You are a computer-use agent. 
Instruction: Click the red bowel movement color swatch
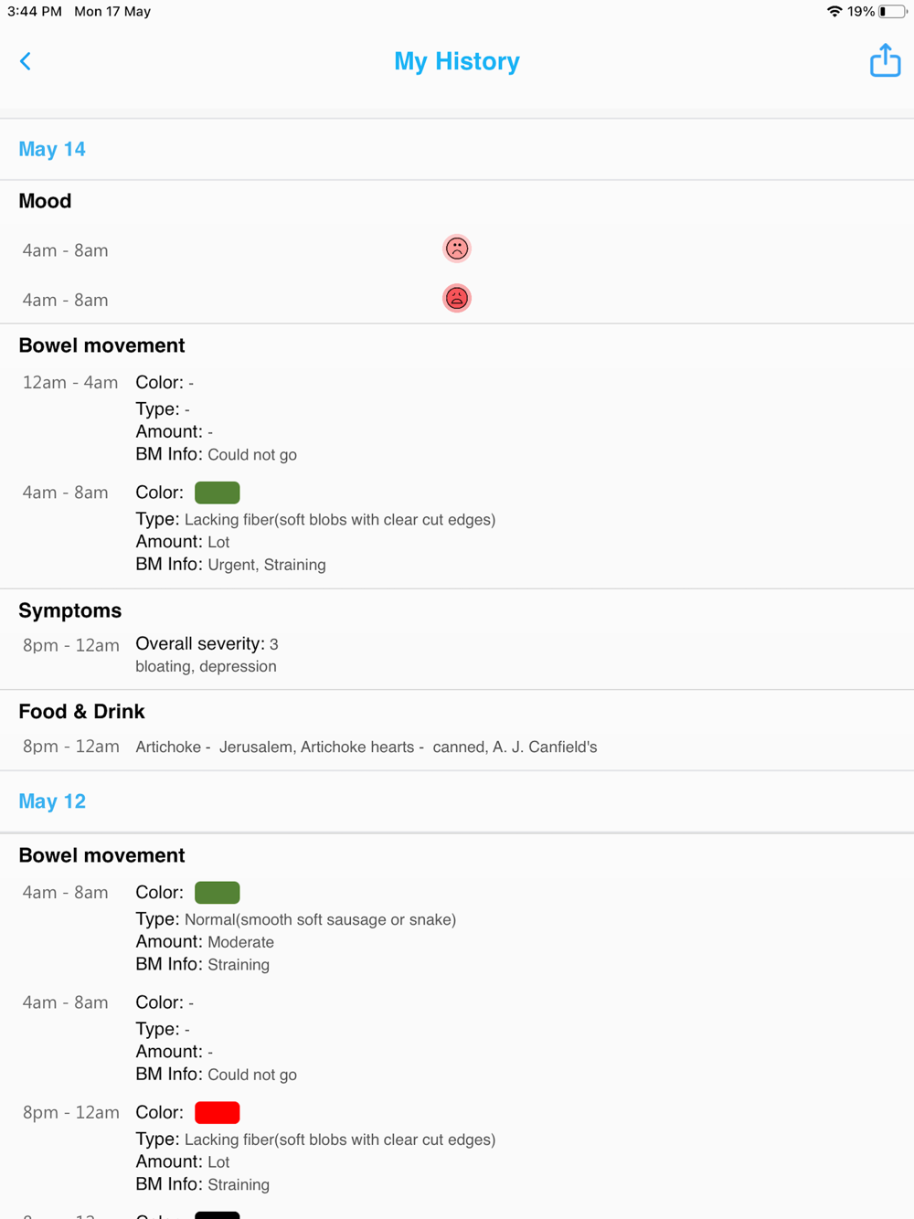[x=218, y=1112]
